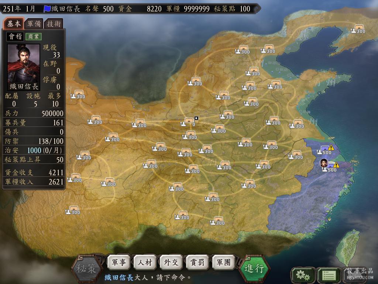Viewport: 378px width, 284px height.
Task: Click the black flag marker on the map
Action: 196,119
